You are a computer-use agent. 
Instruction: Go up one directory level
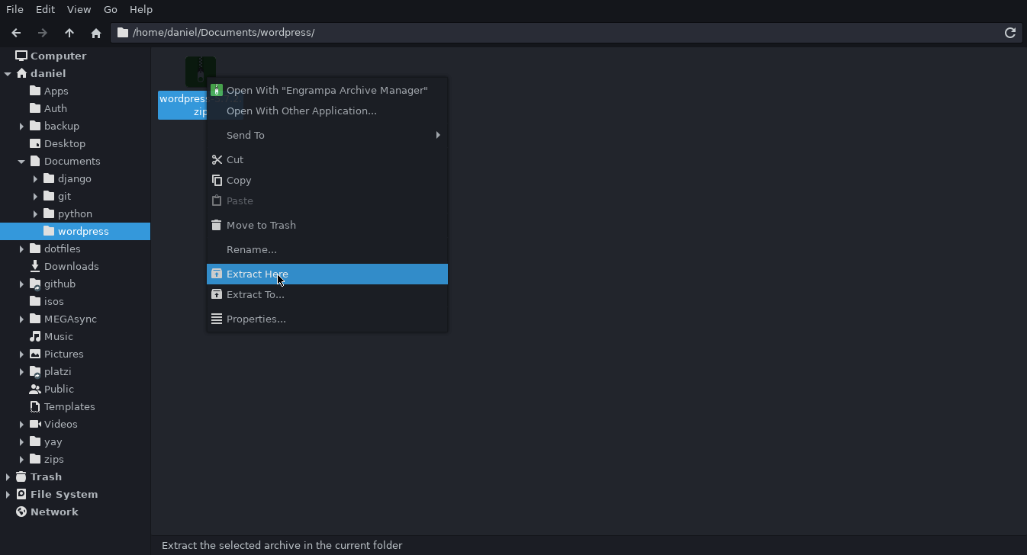[69, 33]
